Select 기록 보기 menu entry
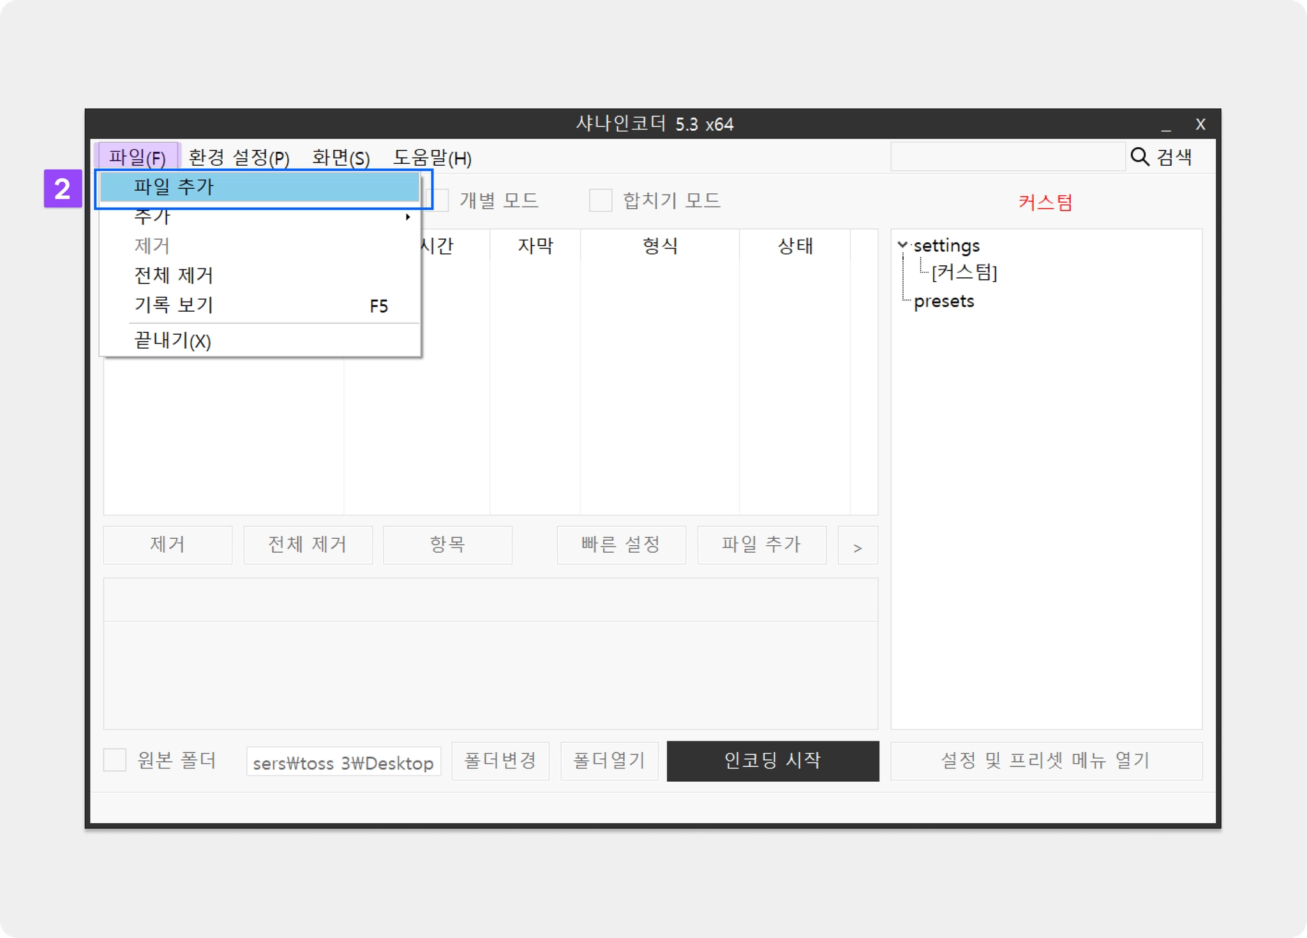Image resolution: width=1307 pixels, height=938 pixels. click(x=174, y=305)
